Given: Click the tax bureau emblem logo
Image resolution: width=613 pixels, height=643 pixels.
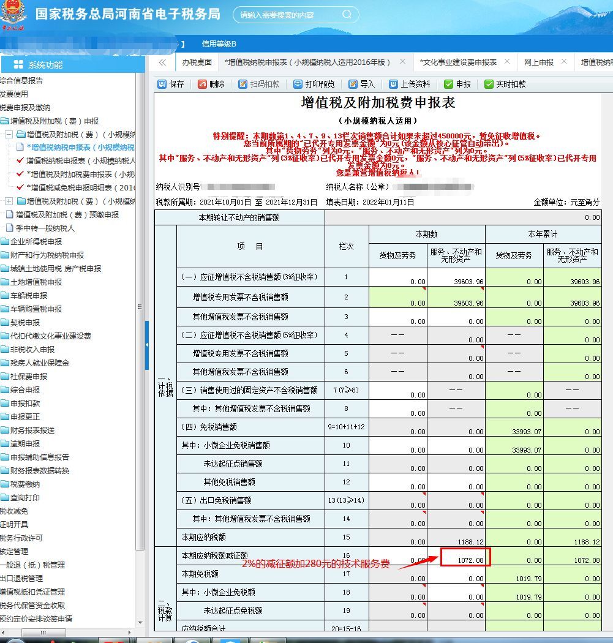Looking at the screenshot, I should 14,13.
